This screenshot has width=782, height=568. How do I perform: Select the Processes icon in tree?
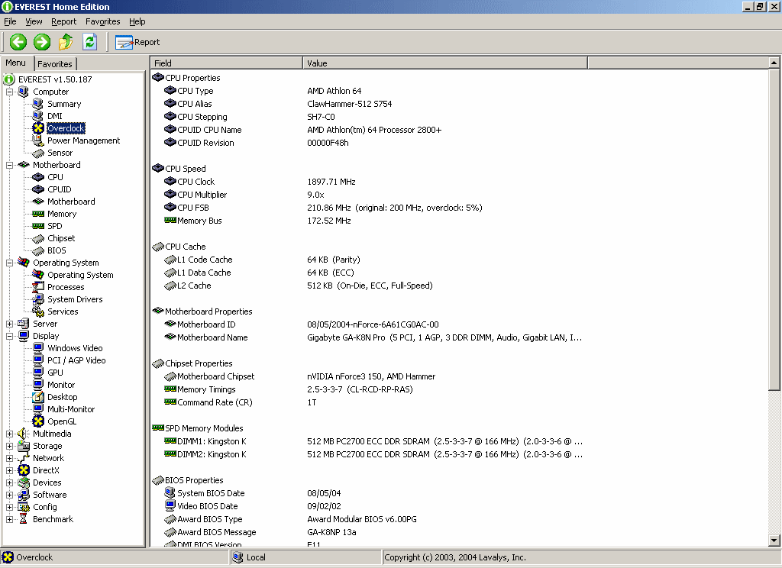tap(38, 287)
